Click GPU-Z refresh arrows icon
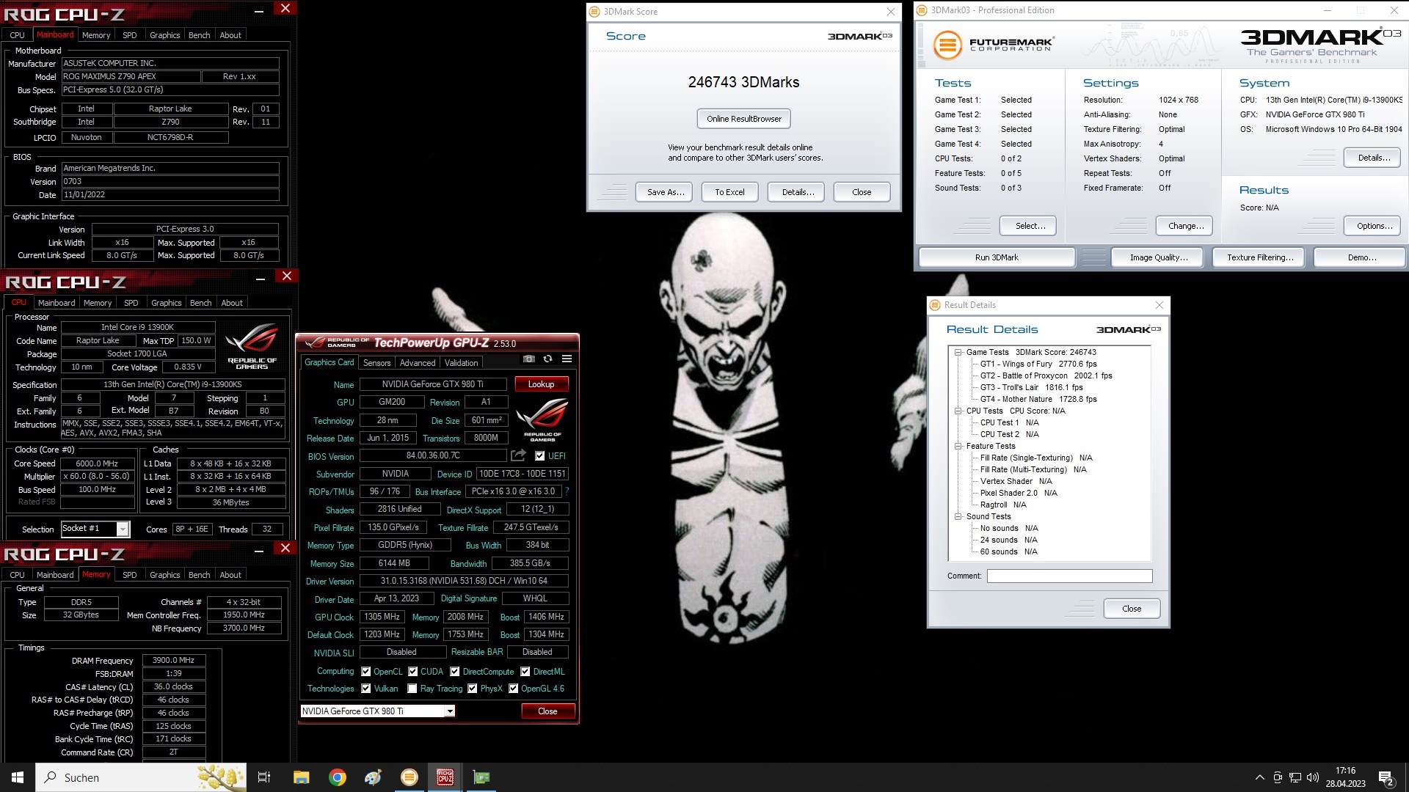Viewport: 1409px width, 792px height. click(x=547, y=359)
